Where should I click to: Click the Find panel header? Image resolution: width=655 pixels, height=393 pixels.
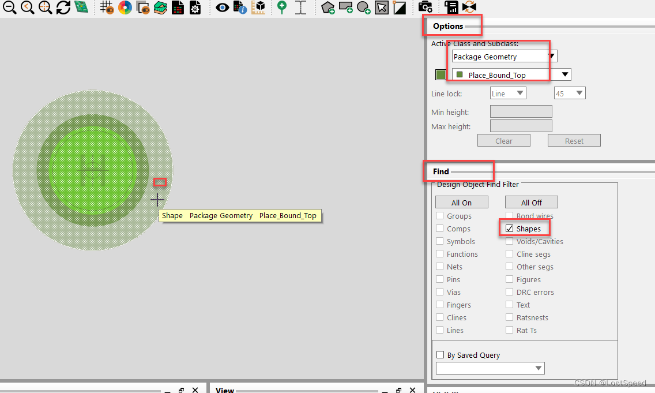(441, 171)
